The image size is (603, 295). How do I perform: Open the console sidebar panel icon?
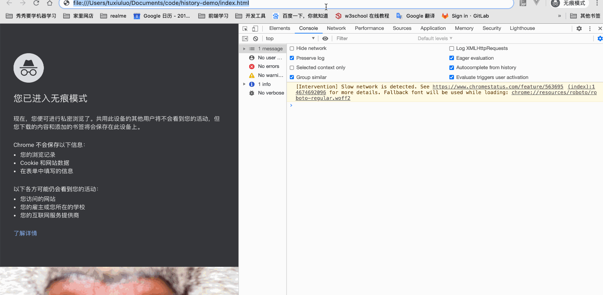tap(245, 38)
